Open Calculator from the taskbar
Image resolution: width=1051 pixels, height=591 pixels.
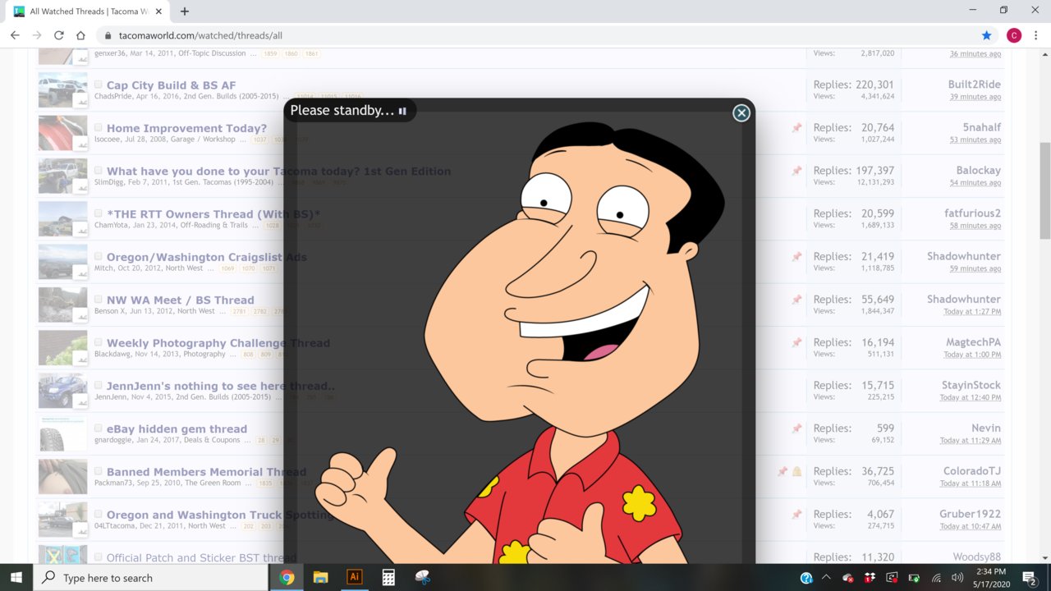coord(388,578)
